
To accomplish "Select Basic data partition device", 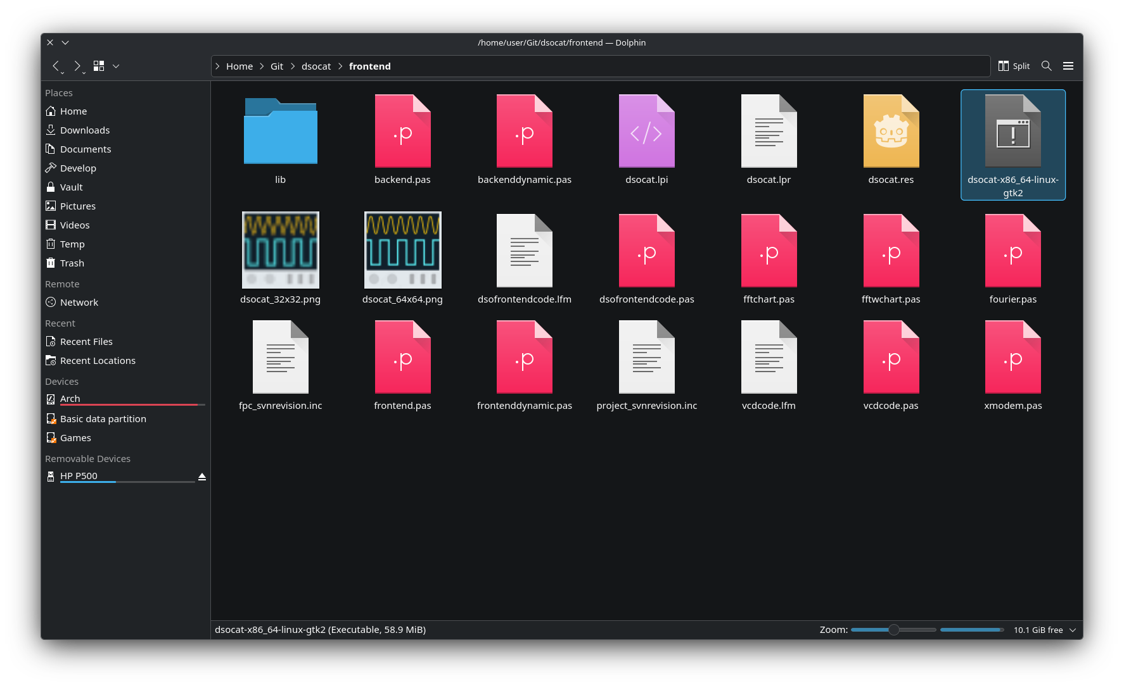I will [x=125, y=419].
